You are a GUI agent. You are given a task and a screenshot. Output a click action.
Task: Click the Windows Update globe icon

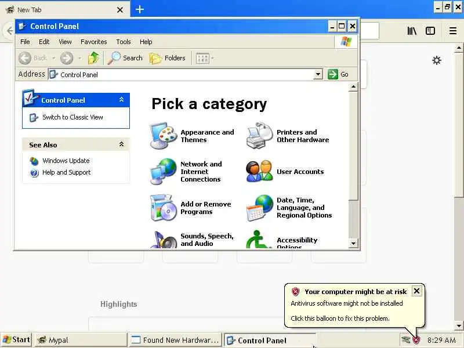34,161
